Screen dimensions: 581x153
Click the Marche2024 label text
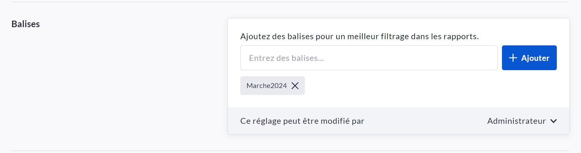tap(267, 86)
